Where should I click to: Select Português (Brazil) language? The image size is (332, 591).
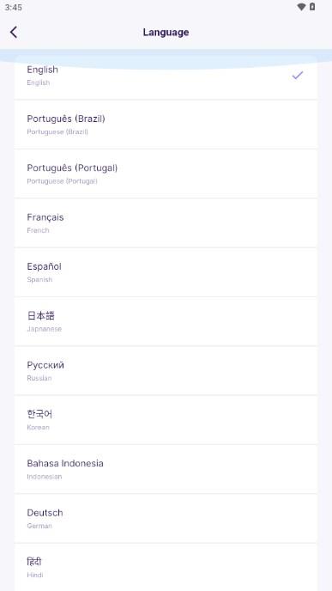coord(166,125)
